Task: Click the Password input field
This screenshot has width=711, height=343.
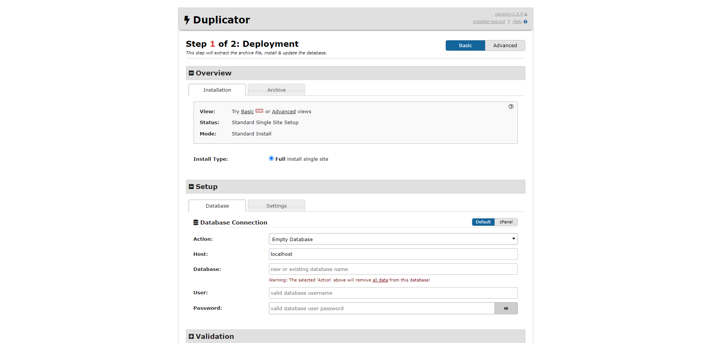Action: (x=382, y=308)
